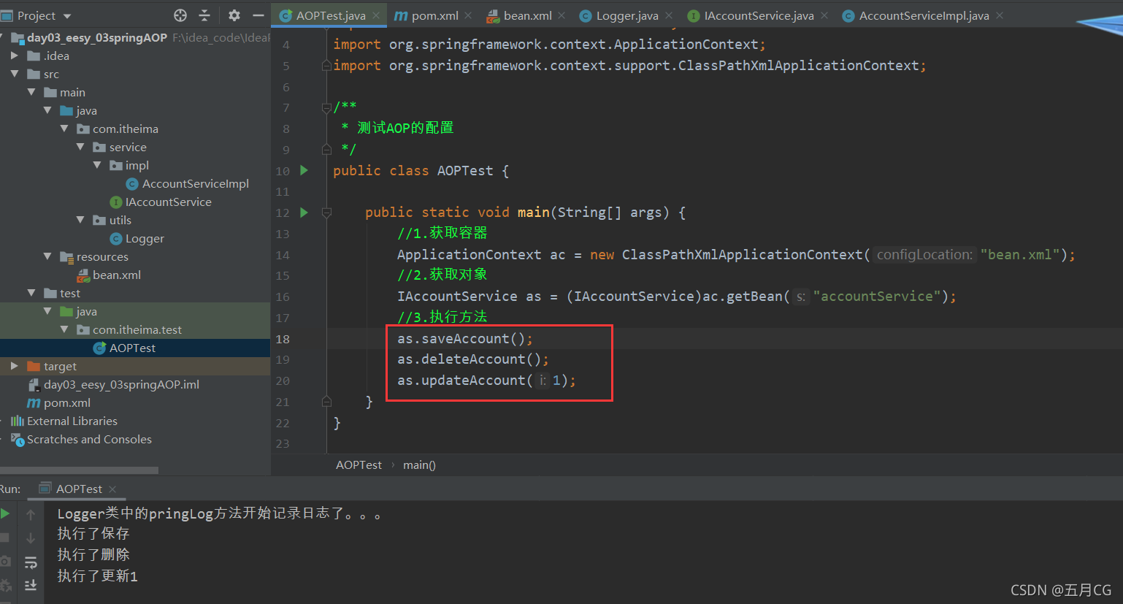
Task: Select root day03_eesy_03springAOP project node
Action: [97, 37]
